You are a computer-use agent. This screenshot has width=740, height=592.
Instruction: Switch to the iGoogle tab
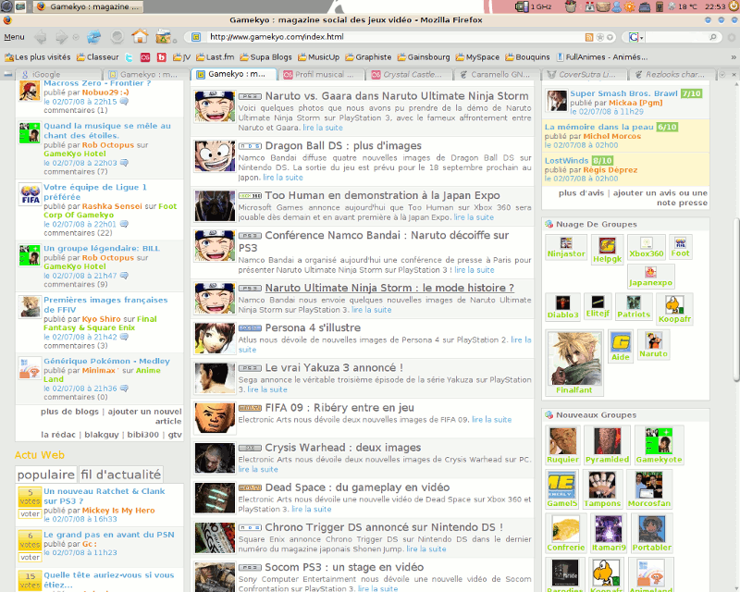pyautogui.click(x=58, y=75)
